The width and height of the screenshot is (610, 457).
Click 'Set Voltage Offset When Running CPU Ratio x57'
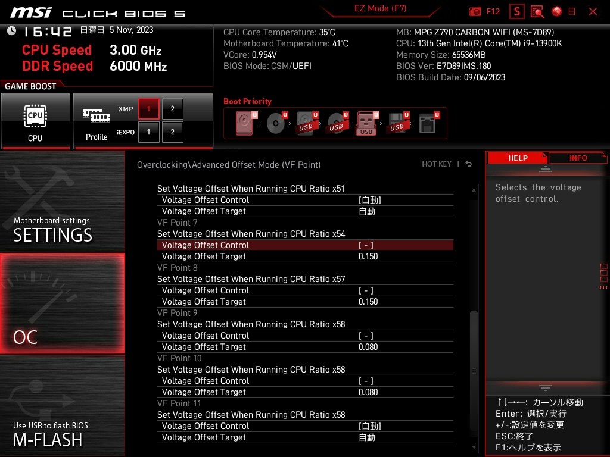coord(251,279)
